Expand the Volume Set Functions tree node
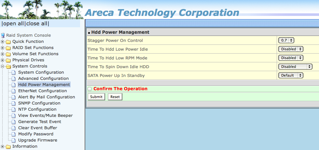319x150 pixels. click(x=3, y=54)
